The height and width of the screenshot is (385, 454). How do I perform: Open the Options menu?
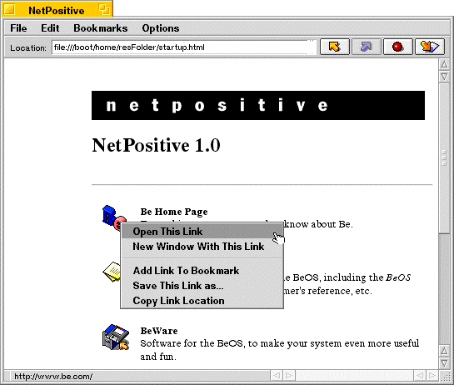(161, 28)
